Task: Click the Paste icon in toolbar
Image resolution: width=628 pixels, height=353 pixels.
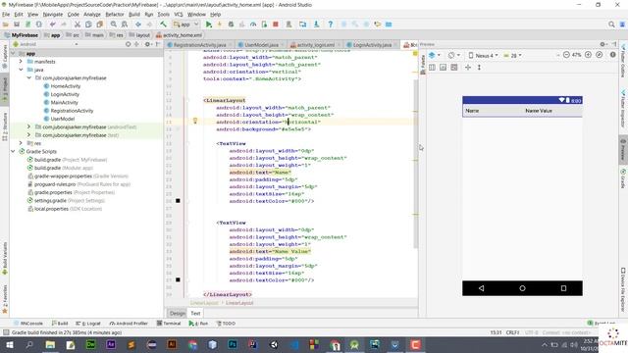Action: pyautogui.click(x=100, y=25)
